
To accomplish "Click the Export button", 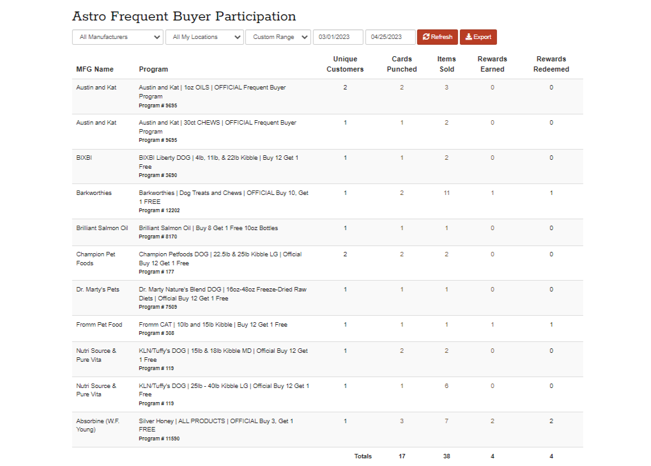I will [478, 37].
